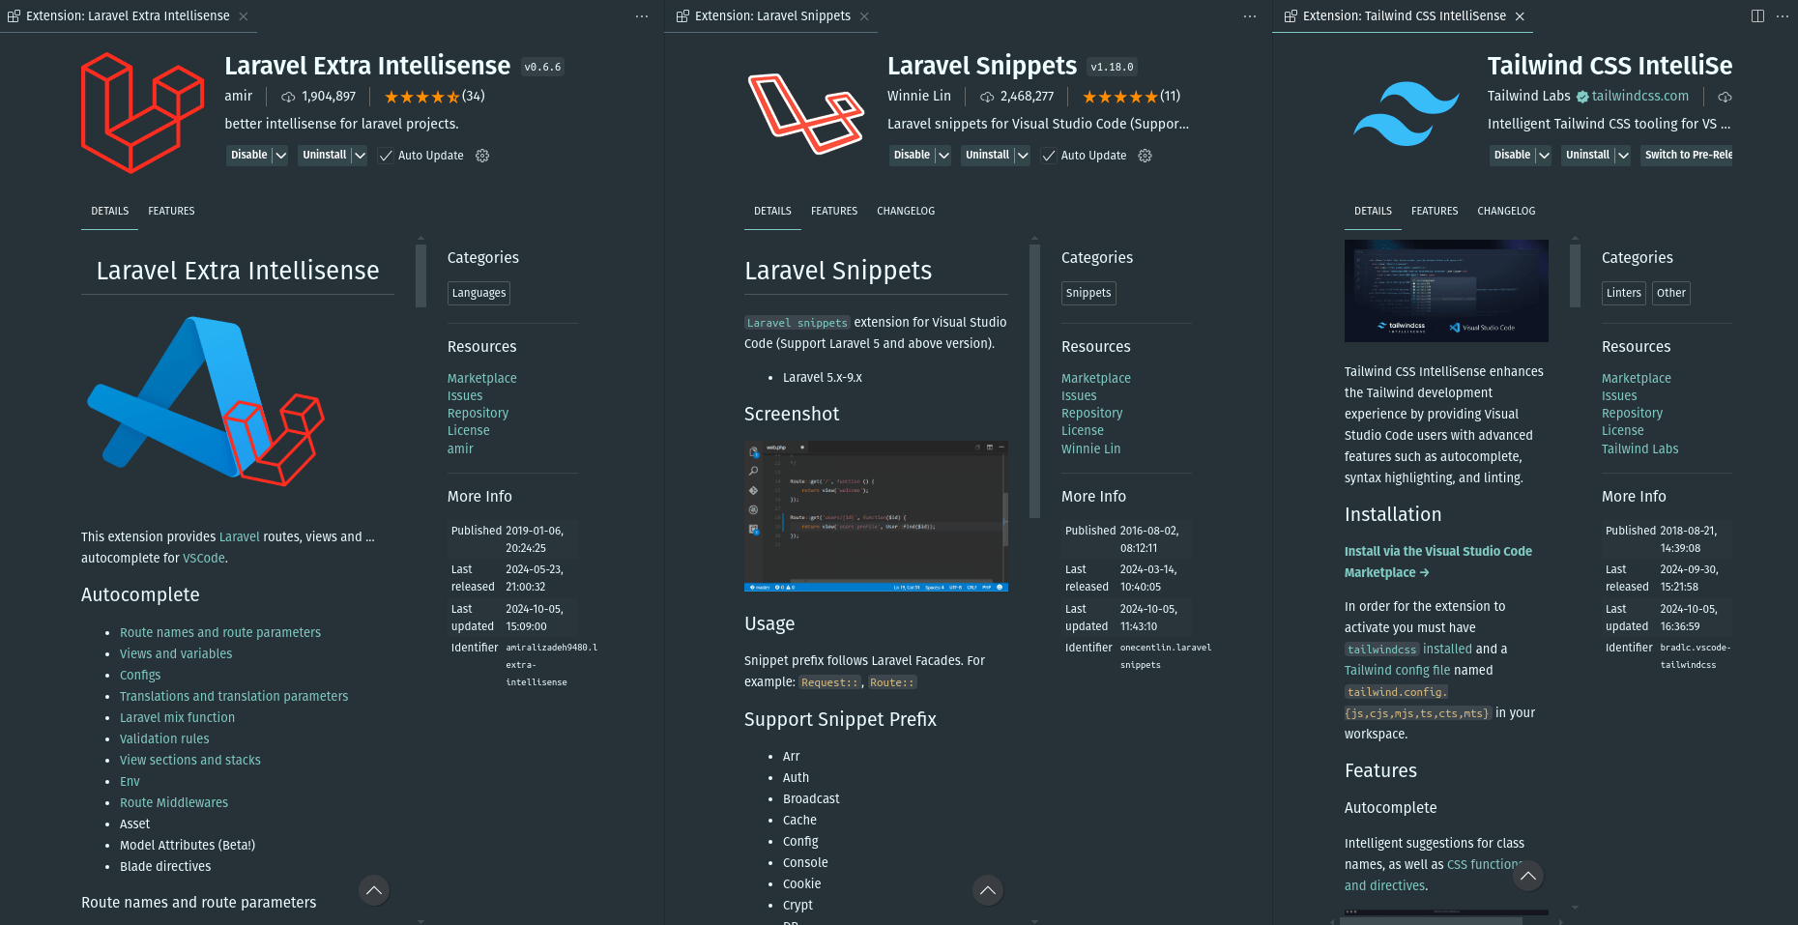Image resolution: width=1798 pixels, height=925 pixels.
Task: Open more actions for the Laravel Extra Intellisense tab group
Action: 642,16
